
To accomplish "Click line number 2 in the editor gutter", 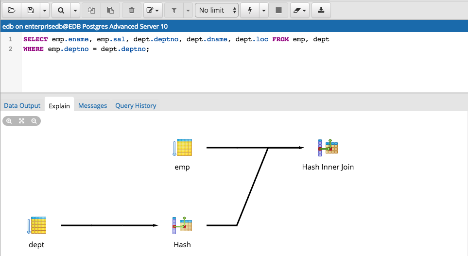I will click(10, 49).
